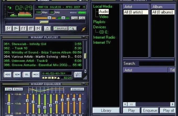This screenshot has width=178, height=116.
Task: Select Groove Armada Essential Mix entry
Action: (42, 65)
